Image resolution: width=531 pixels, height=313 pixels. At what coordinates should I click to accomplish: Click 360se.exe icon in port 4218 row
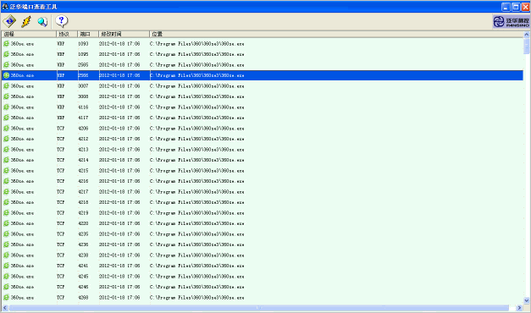6,202
